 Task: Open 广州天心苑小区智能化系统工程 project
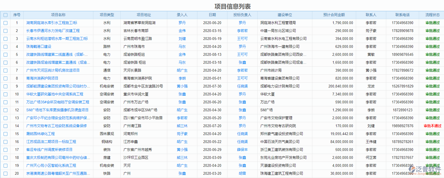51,166
